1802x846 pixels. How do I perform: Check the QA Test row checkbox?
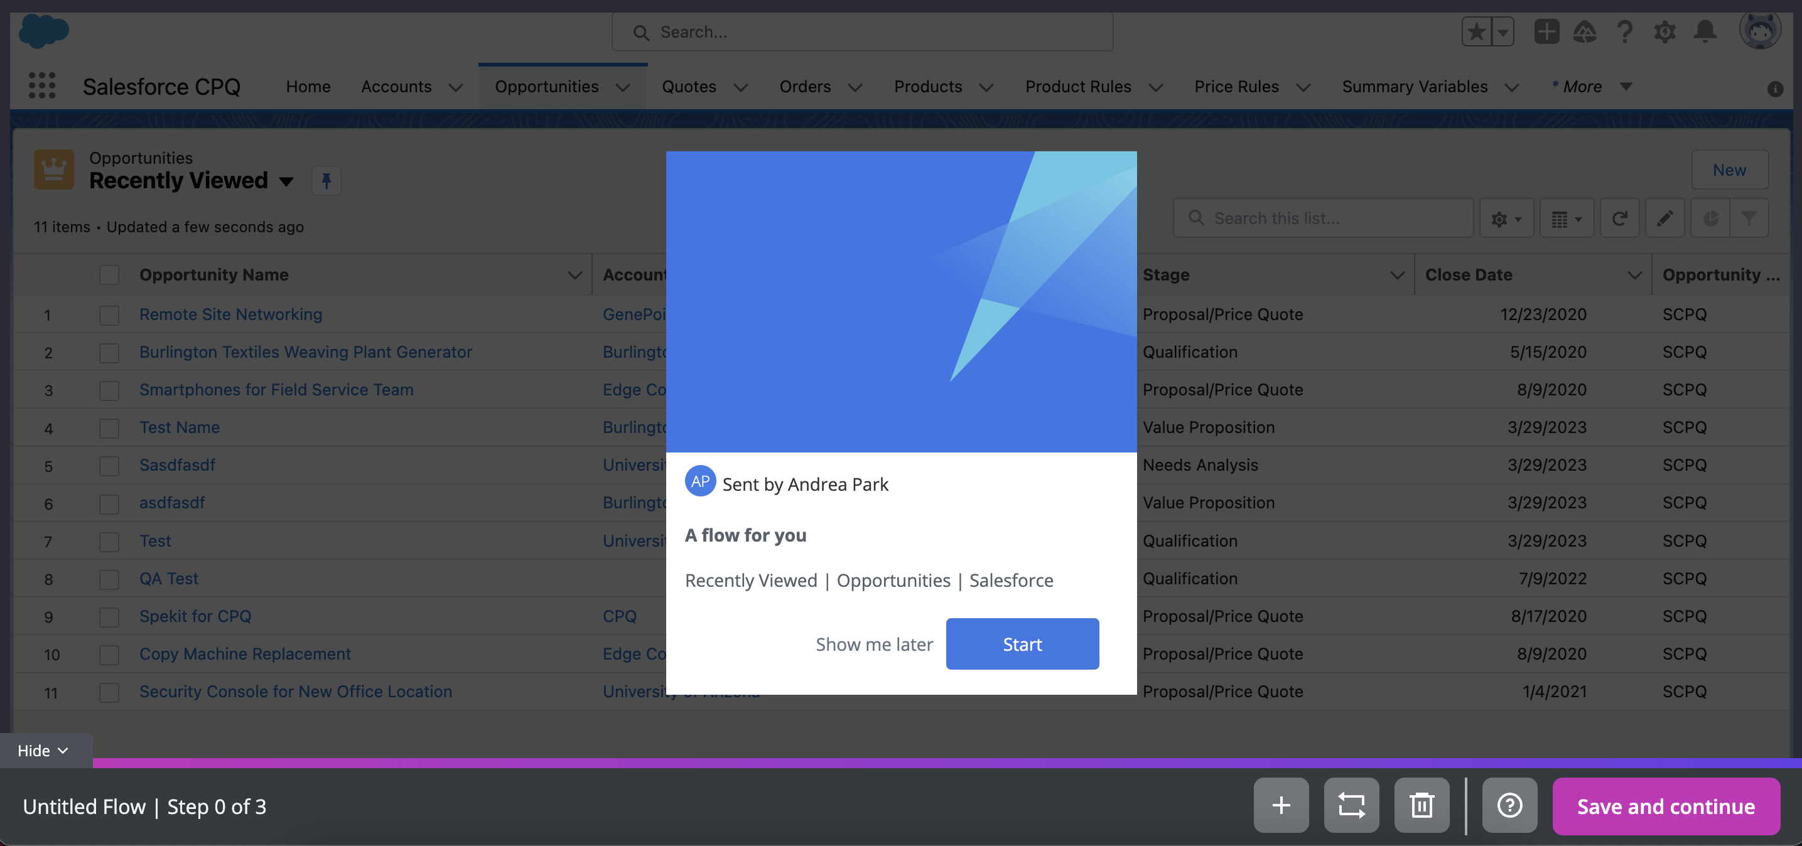click(x=109, y=580)
